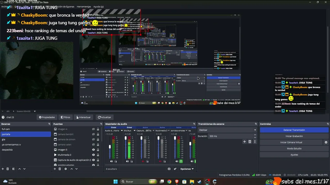This screenshot has width=330, height=185.
Task: Undock the Escenas panel
Action: pos(49,124)
